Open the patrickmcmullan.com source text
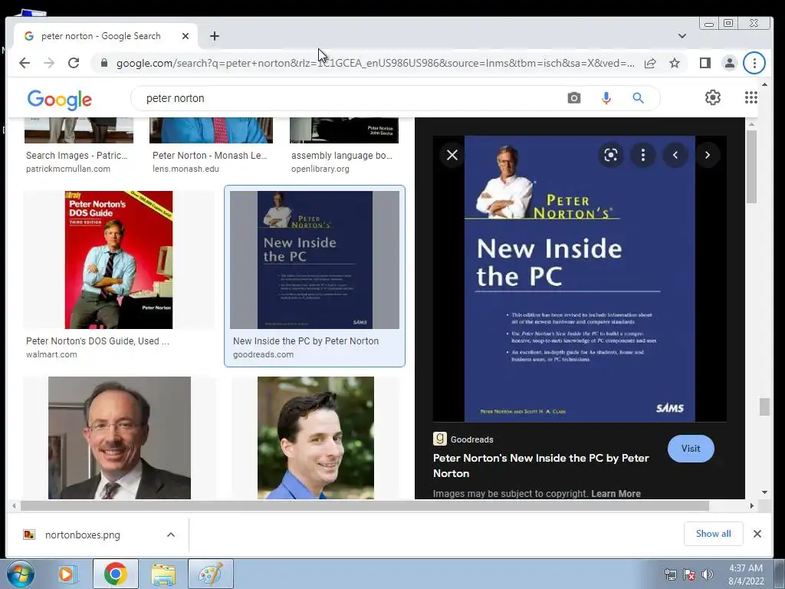This screenshot has height=589, width=785. (x=68, y=169)
